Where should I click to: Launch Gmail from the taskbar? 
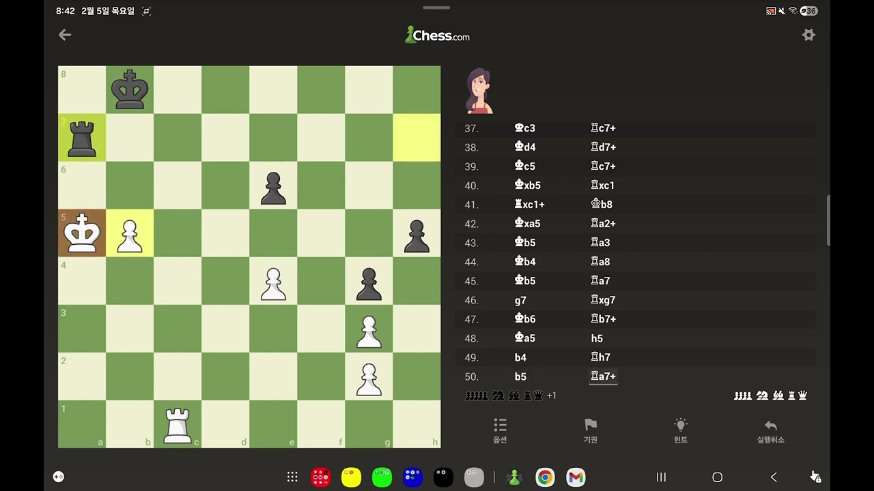(576, 477)
